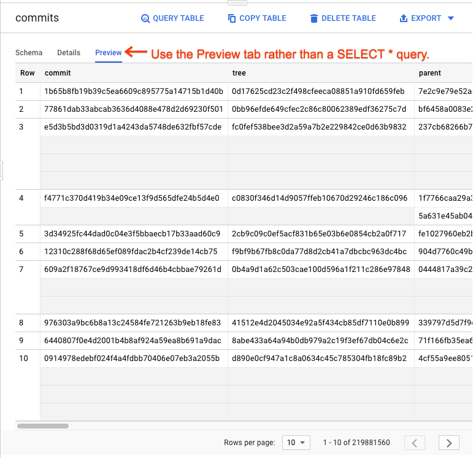Go to the previous page of rows
The height and width of the screenshot is (458, 473).
(415, 443)
